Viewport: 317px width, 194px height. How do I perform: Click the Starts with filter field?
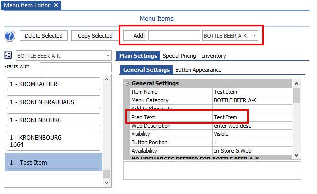click(75, 67)
